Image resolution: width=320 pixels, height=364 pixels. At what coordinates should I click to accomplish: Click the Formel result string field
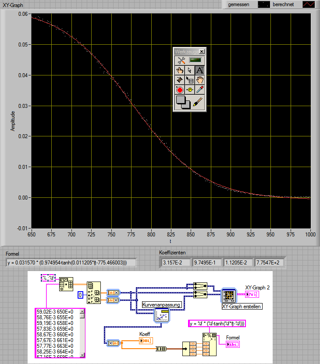71,263
